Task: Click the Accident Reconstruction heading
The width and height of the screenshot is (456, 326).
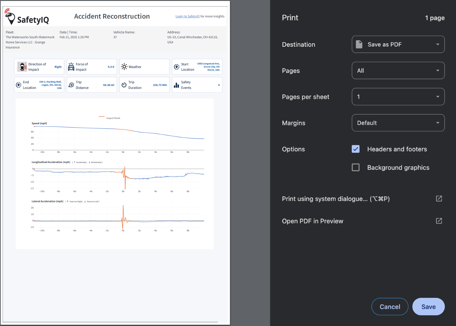Action: 112,16
